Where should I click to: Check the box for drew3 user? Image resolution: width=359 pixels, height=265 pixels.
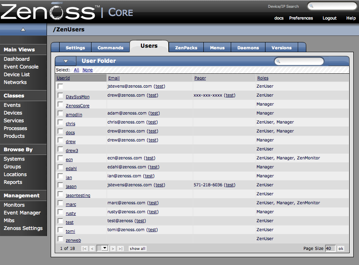tap(60, 149)
